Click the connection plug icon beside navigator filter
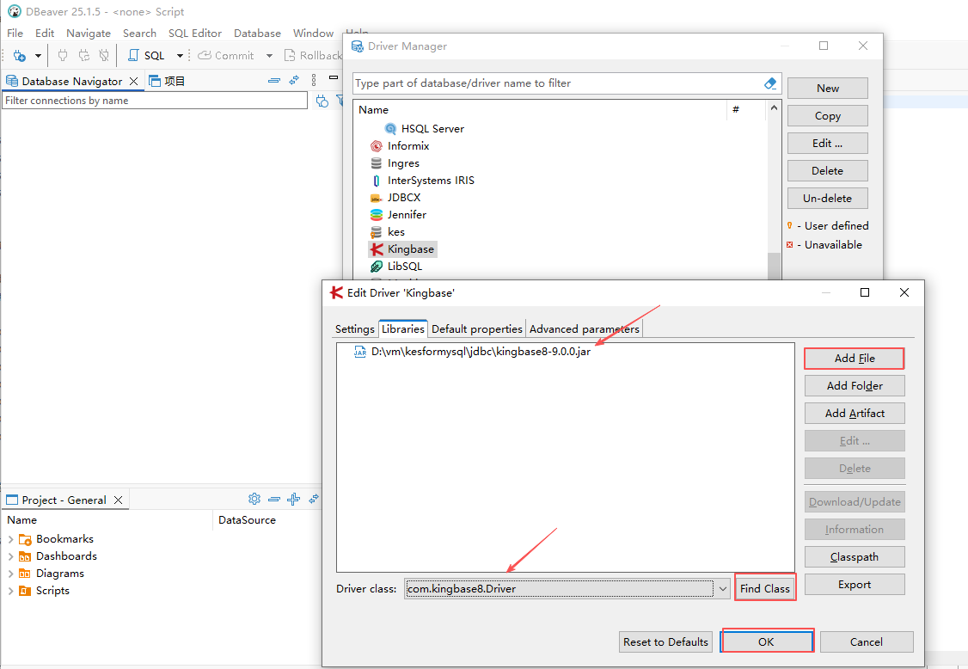Image resolution: width=968 pixels, height=669 pixels. point(322,101)
